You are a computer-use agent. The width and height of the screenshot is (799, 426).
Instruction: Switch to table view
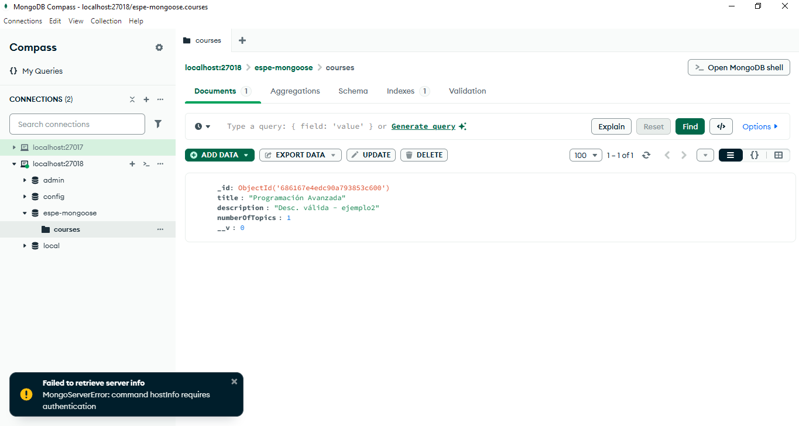(x=779, y=155)
